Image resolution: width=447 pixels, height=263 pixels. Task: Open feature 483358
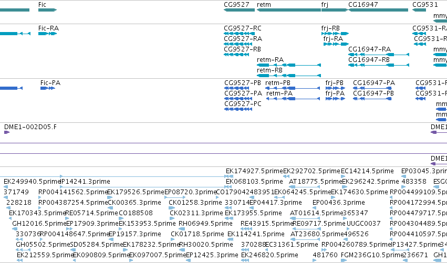414,182
